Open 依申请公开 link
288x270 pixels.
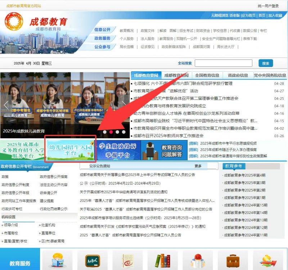(49, 193)
